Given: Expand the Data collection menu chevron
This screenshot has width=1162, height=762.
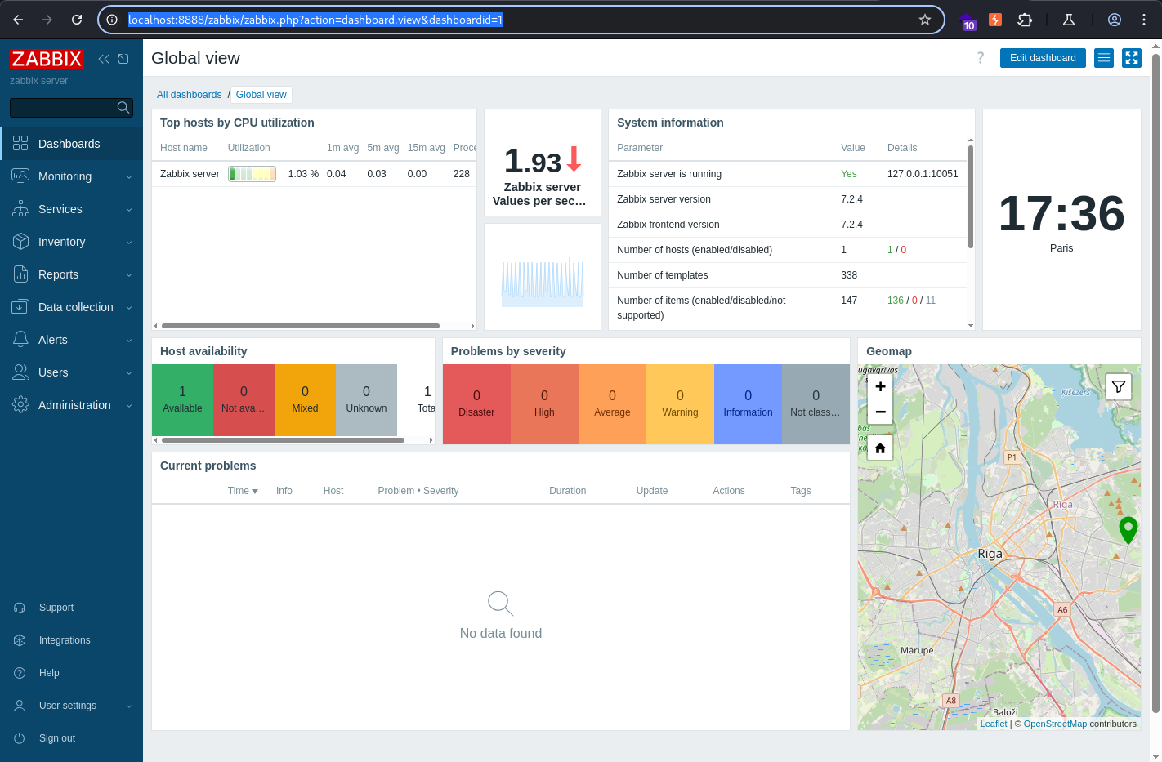Looking at the screenshot, I should point(129,308).
